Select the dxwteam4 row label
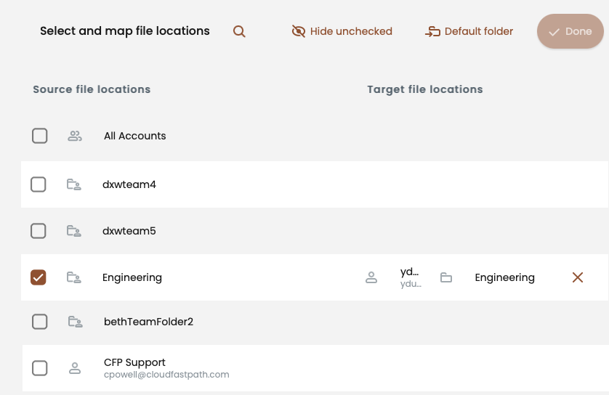This screenshot has width=609, height=395. pos(129,184)
